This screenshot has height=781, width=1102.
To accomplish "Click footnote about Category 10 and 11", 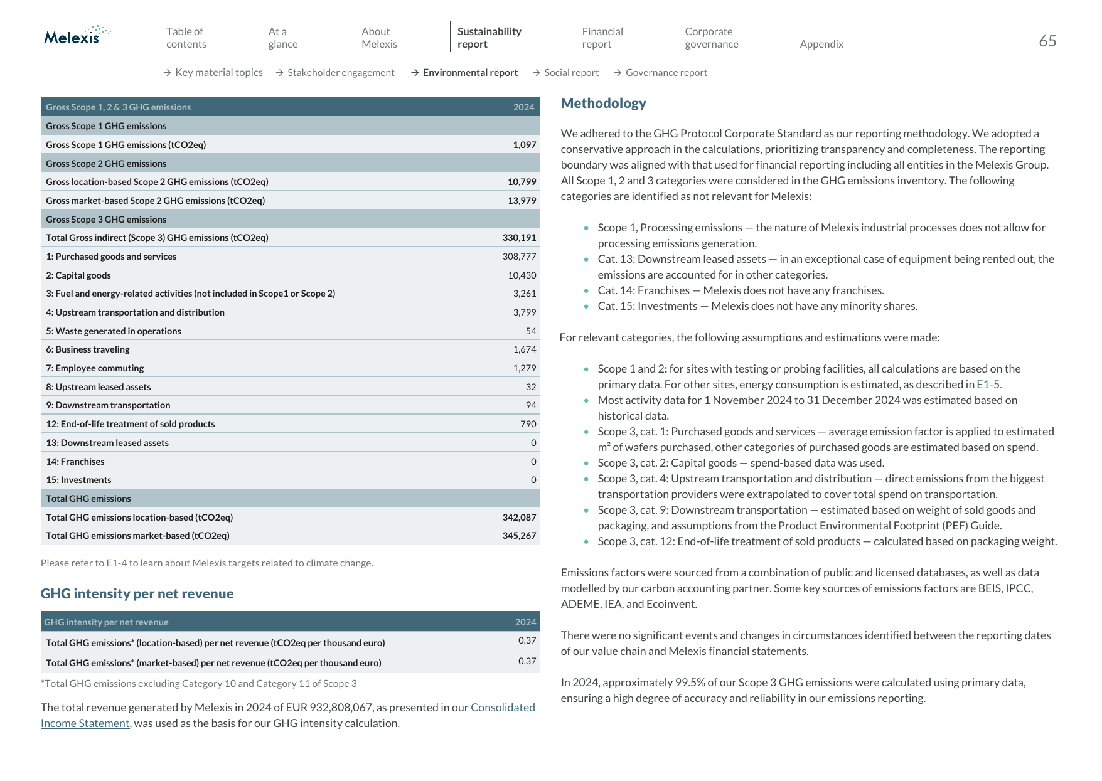I will click(199, 683).
